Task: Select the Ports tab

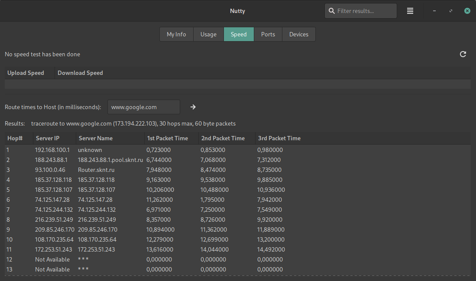Action: (x=268, y=34)
